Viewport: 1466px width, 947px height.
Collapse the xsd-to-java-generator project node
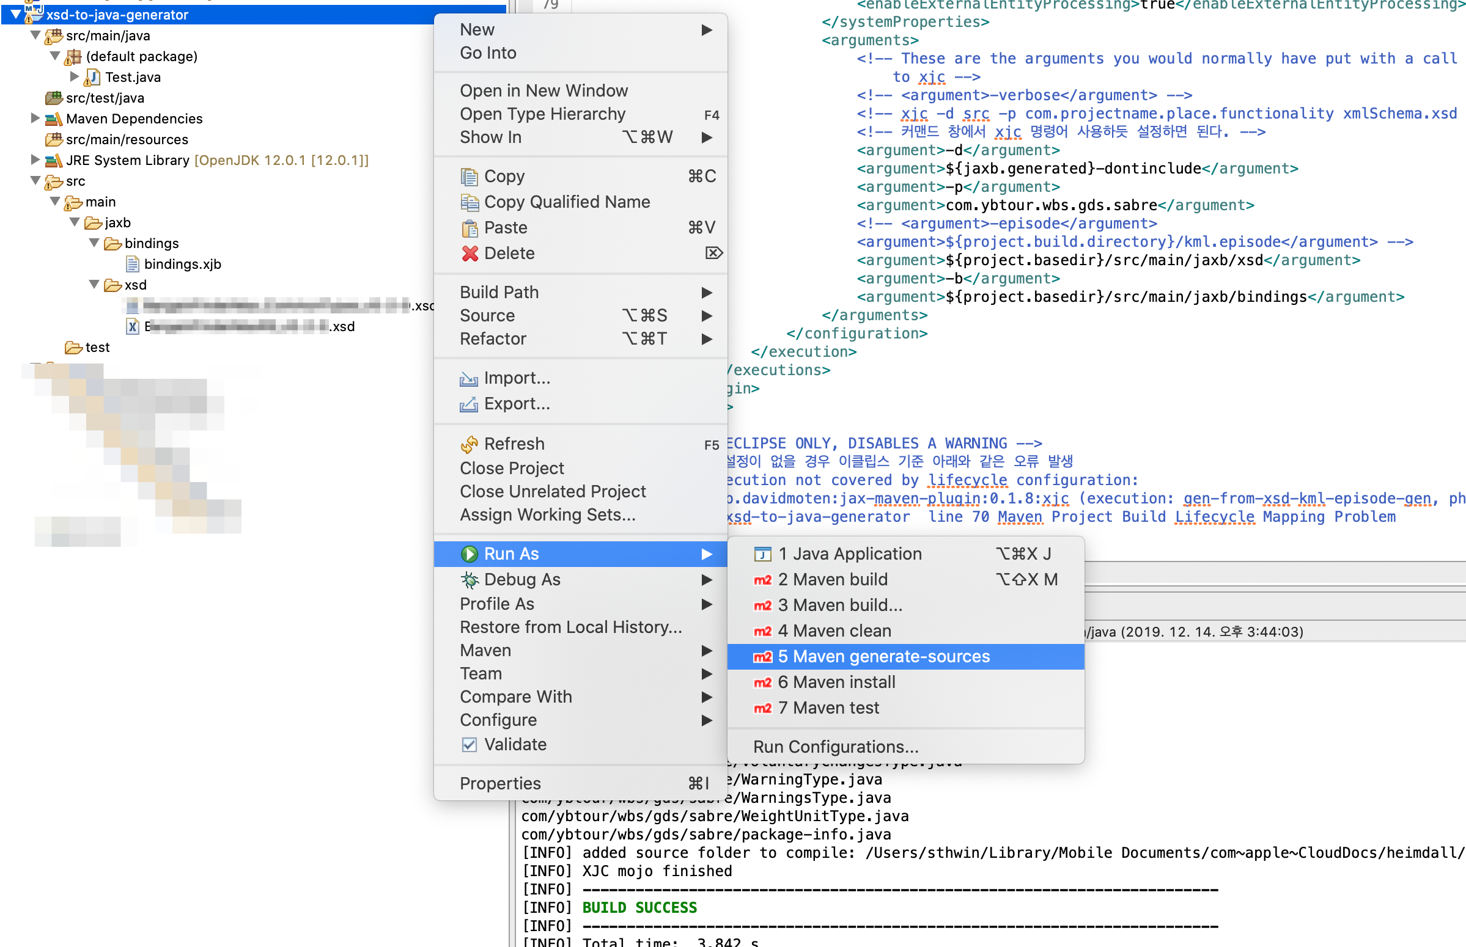(15, 14)
